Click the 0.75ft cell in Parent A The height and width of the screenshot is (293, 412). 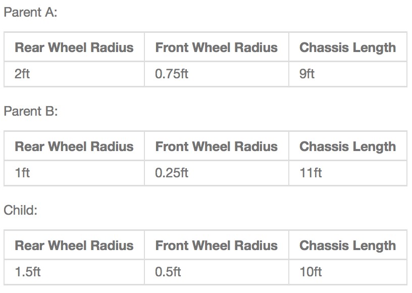coord(172,74)
